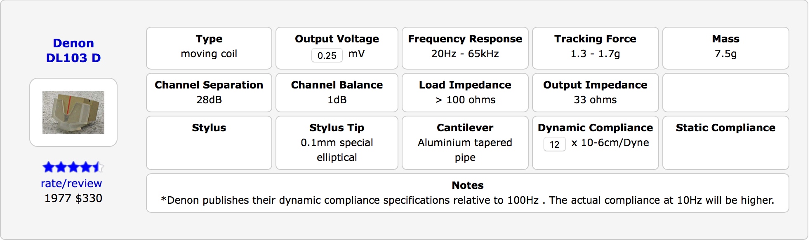Click the Mass 7.5g cell
The image size is (810, 242).
[725, 48]
